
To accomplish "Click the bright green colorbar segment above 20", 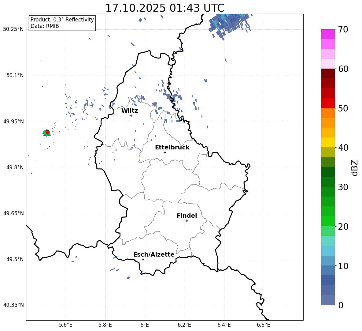I will pyautogui.click(x=328, y=221).
